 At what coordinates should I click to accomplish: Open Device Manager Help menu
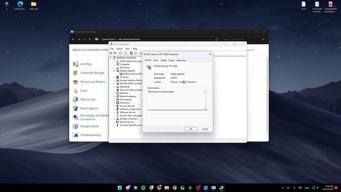(135, 49)
